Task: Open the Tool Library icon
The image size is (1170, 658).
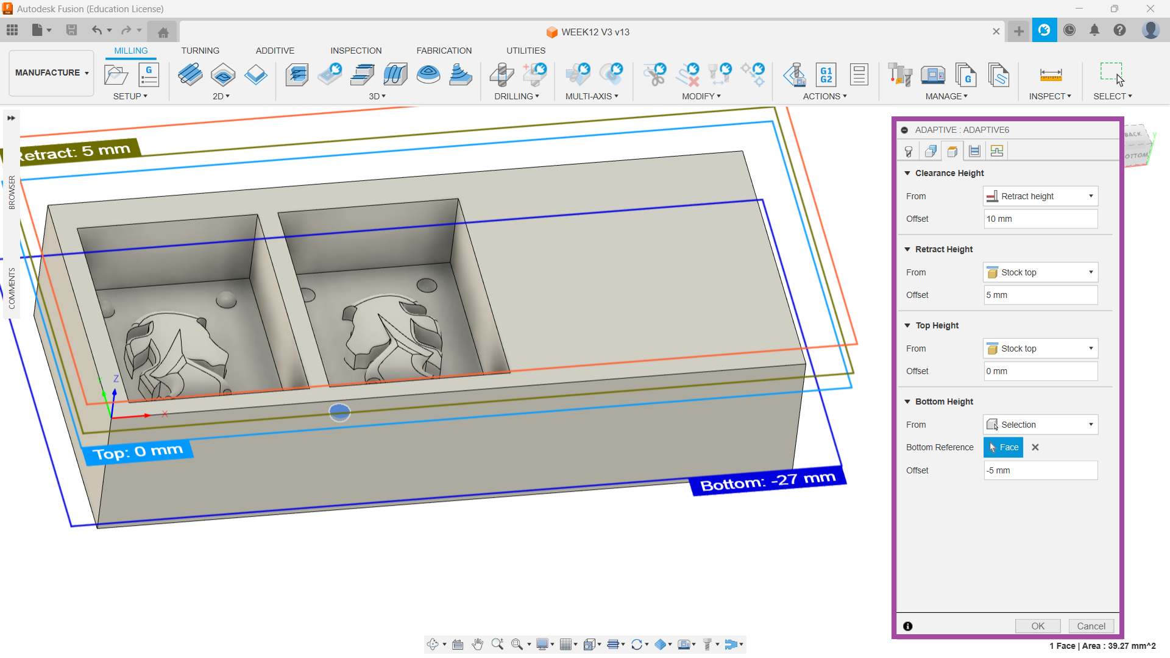Action: coord(899,75)
